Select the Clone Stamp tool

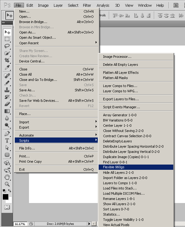pyautogui.click(x=7, y=90)
